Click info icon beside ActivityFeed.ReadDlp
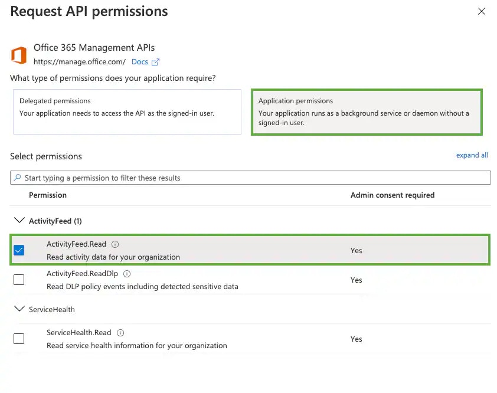The width and height of the screenshot is (497, 393). click(127, 274)
